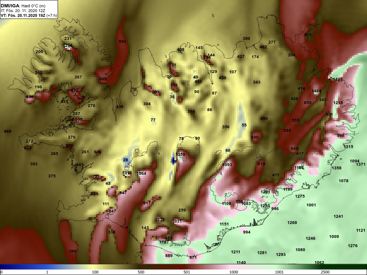Select the "IT: Fös. 20. 11. 2020 12Z" line
The width and height of the screenshot is (367, 275).
tap(23, 11)
